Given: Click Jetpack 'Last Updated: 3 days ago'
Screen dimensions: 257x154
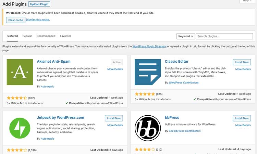Looking at the screenshot, I should [x=107, y=150].
